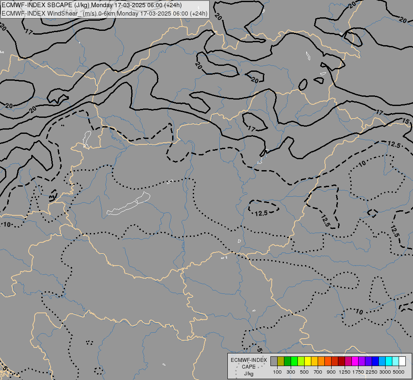Select the pure yellow legend swatch
413x380 pixels.
(x=308, y=361)
